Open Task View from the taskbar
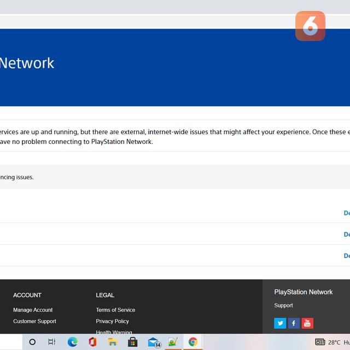350x350 pixels. [52, 342]
